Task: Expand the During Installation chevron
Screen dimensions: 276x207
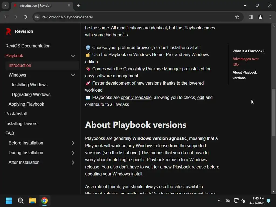Action: (73, 153)
